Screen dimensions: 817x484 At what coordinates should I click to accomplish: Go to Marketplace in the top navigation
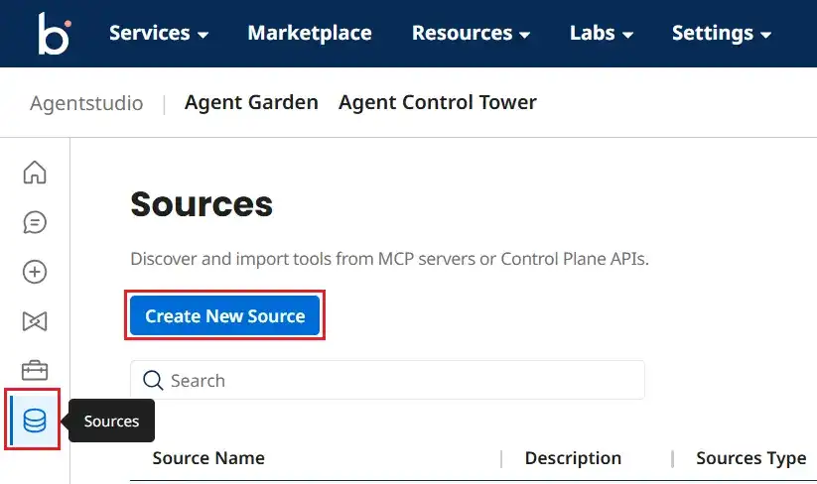tap(310, 34)
